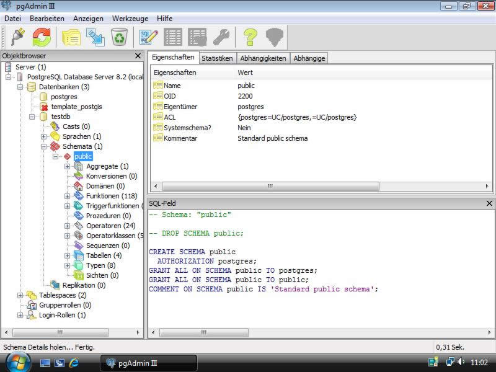
Task: Select the Eigenschaften tab
Action: (173, 57)
